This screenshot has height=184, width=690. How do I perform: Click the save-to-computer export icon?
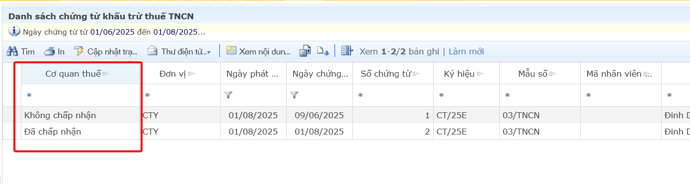[x=305, y=51]
